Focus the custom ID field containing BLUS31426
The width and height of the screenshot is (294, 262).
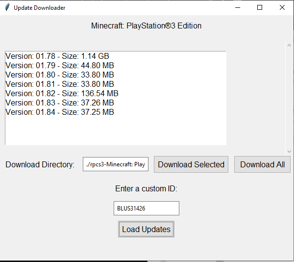(147, 209)
